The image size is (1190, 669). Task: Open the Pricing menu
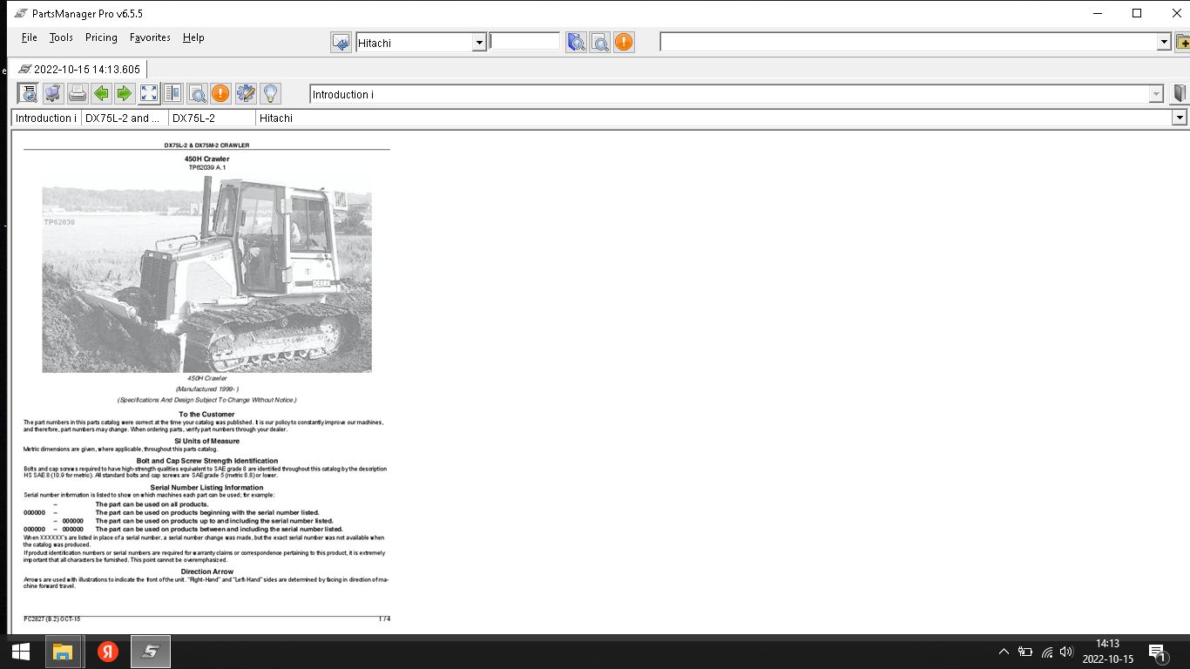pos(101,37)
